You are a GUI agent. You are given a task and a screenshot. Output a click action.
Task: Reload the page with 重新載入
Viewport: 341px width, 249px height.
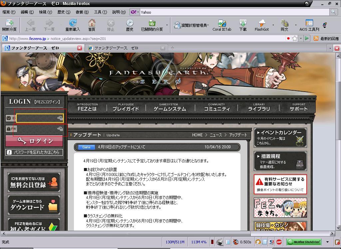point(73,25)
